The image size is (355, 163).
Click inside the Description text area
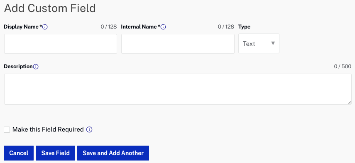pos(178,89)
